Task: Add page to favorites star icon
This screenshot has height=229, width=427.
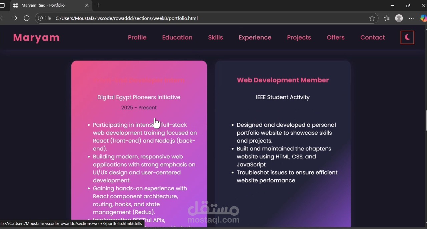Action: click(x=372, y=18)
